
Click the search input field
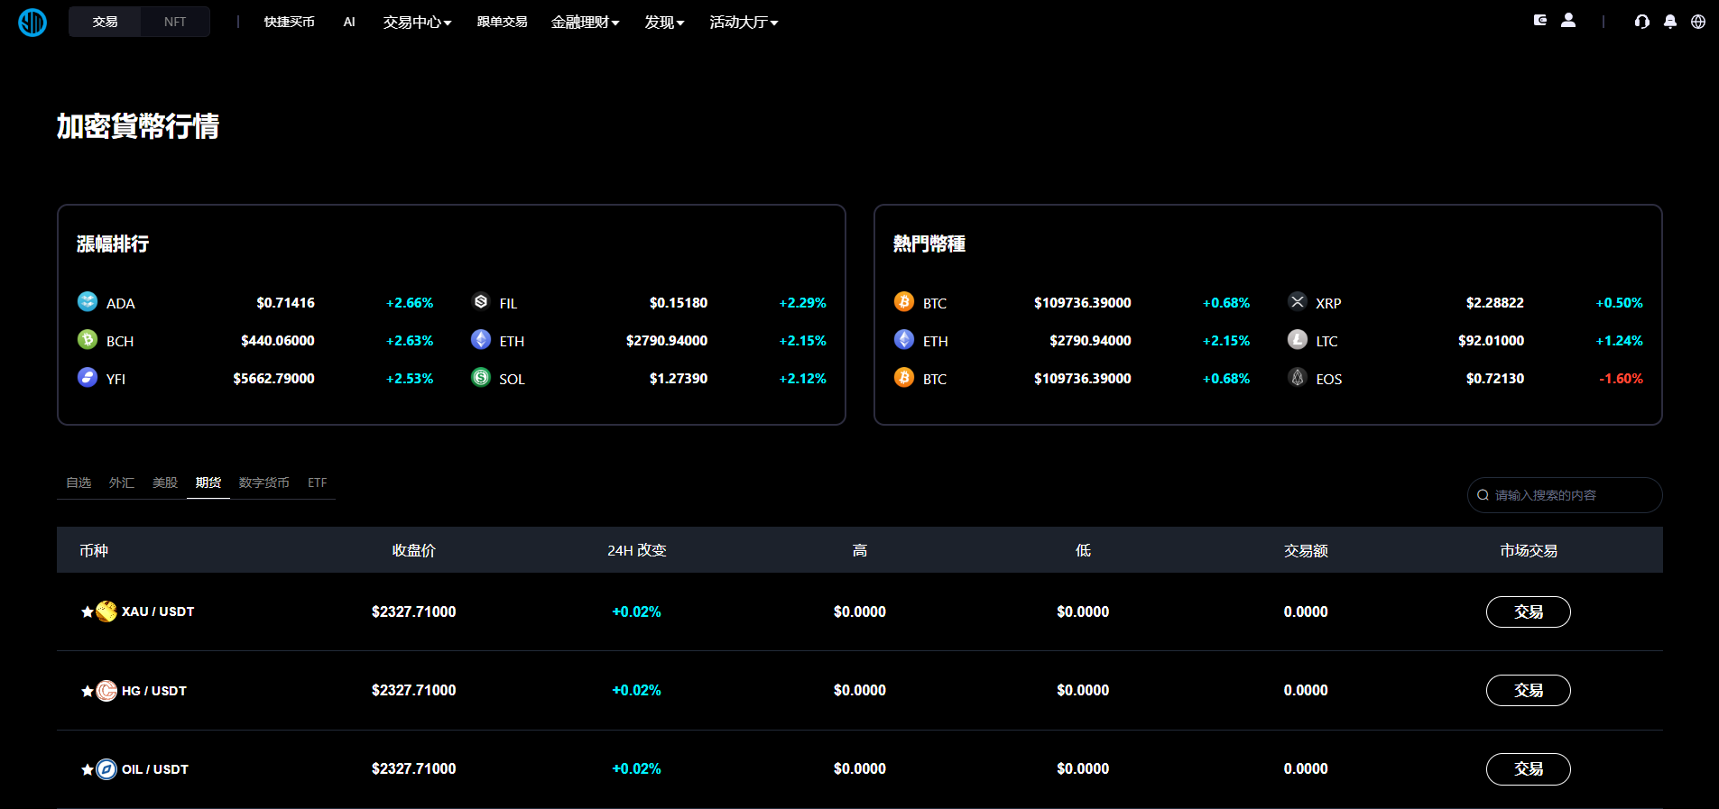pyautogui.click(x=1570, y=495)
